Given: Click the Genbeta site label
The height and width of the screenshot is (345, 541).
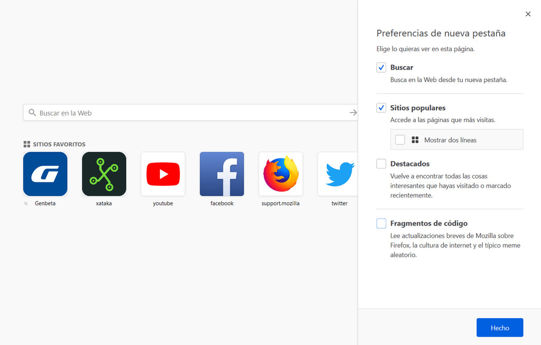Looking at the screenshot, I should click(45, 203).
